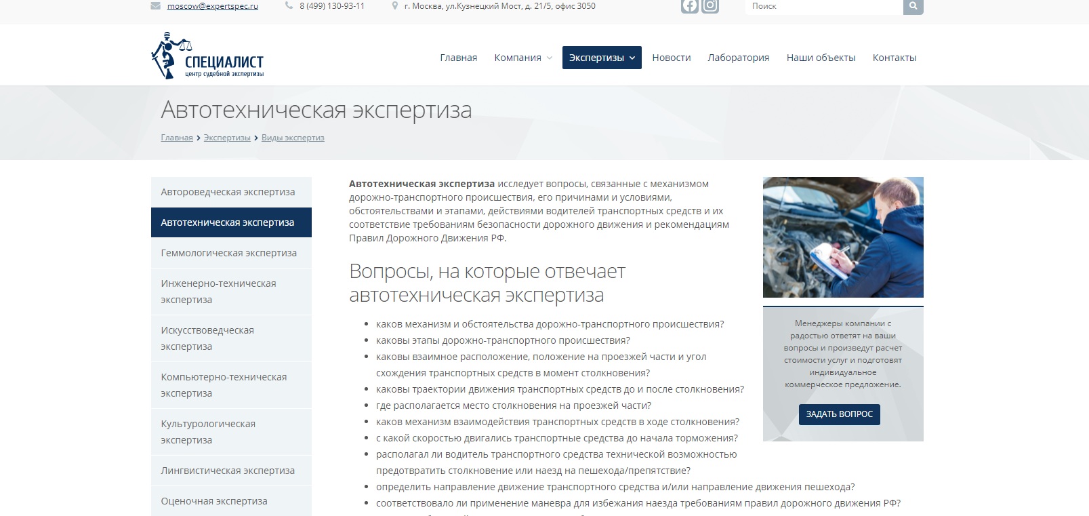Open the Facebook social icon
The image size is (1089, 516).
click(689, 6)
